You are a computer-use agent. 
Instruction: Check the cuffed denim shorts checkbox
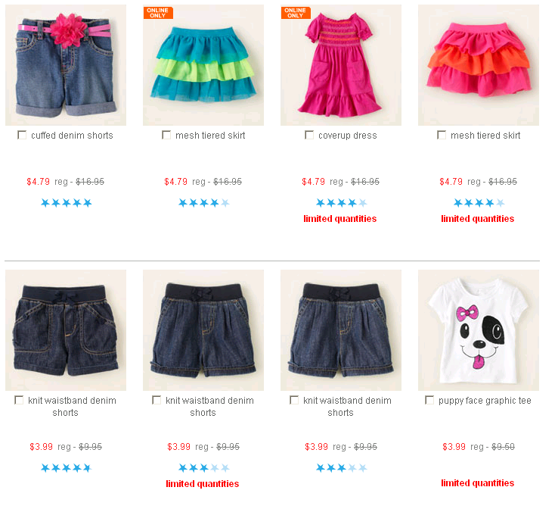click(x=22, y=135)
